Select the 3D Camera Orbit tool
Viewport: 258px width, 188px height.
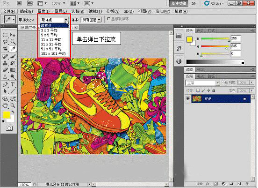pos(13,99)
